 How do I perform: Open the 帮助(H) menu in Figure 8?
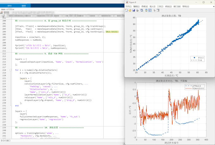[x=186, y=6]
